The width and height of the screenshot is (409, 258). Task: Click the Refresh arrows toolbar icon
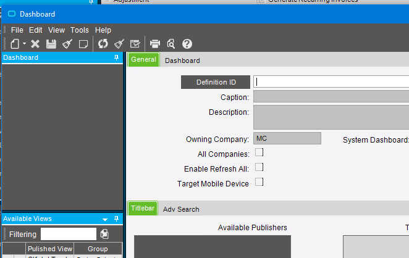tap(103, 44)
